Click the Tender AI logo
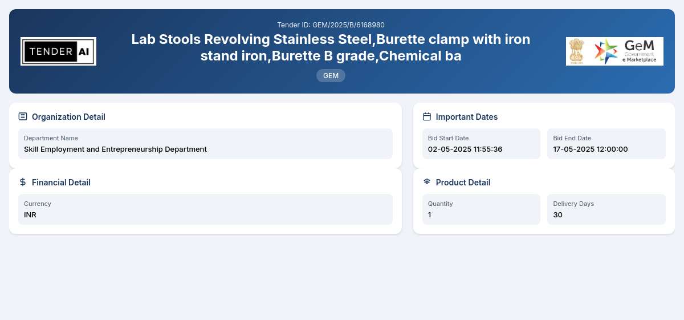684x320 pixels. (58, 51)
